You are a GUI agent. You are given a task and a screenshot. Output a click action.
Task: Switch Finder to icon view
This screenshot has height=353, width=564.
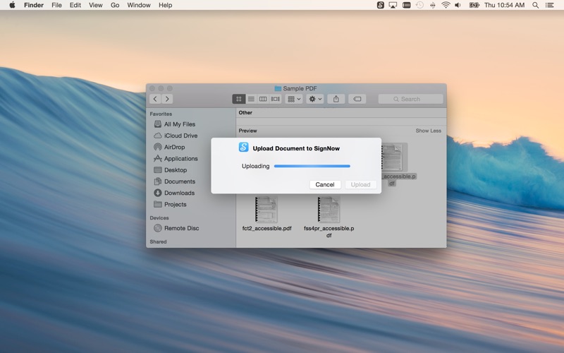point(239,99)
